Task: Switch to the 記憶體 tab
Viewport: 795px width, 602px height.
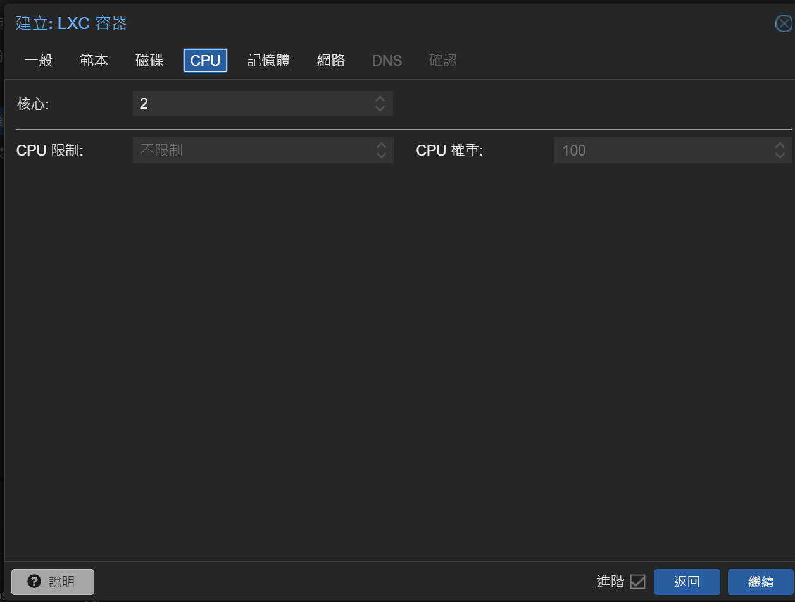Action: [268, 60]
